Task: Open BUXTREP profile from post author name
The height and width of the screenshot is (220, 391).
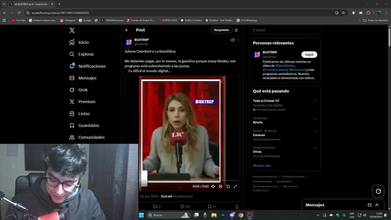Action: point(141,40)
